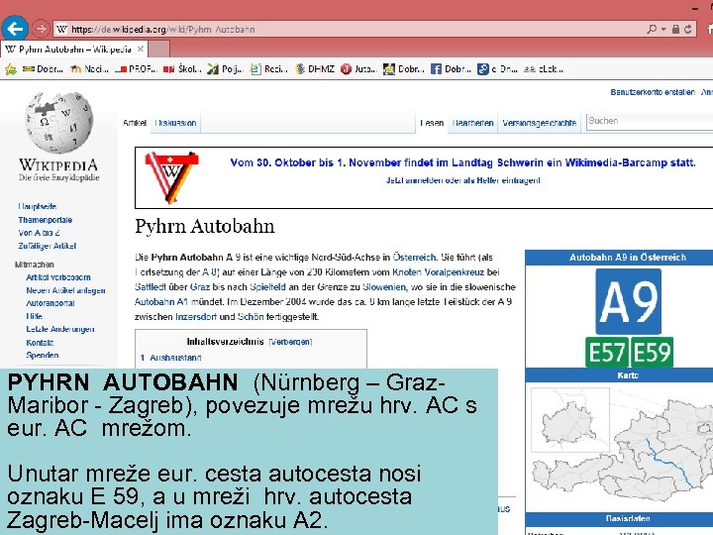Follow the A 8 link in article text
713x535 pixels.
click(x=208, y=272)
